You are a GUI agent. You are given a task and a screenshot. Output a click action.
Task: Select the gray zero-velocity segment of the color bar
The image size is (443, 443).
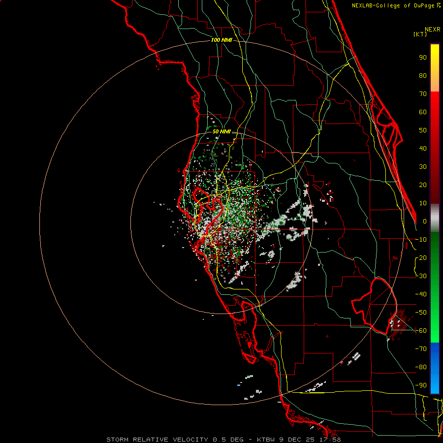[435, 218]
